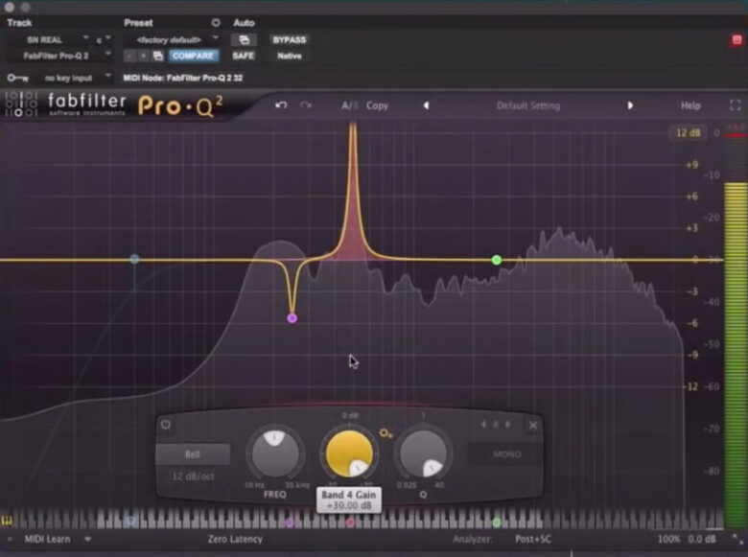748x557 pixels.
Task: Click the Track header label
Action: click(x=19, y=22)
